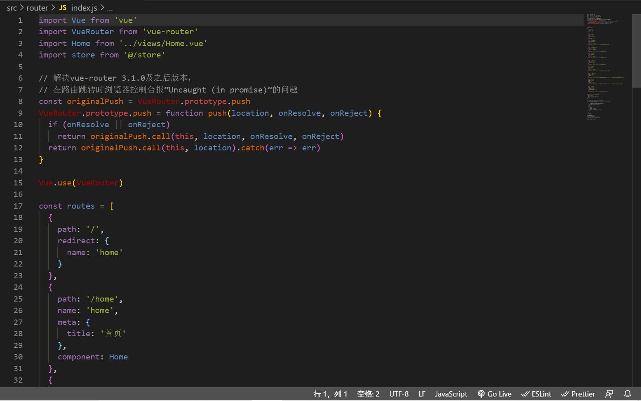
Task: Click meta property on line 27
Action: coord(67,322)
